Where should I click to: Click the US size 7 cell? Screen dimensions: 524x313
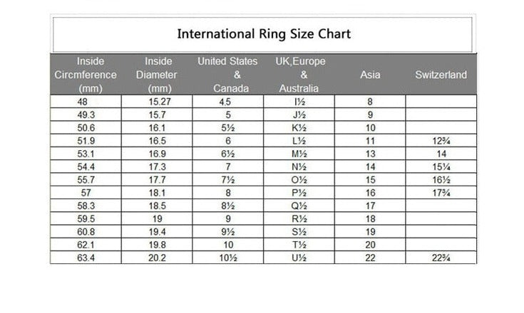tap(228, 166)
